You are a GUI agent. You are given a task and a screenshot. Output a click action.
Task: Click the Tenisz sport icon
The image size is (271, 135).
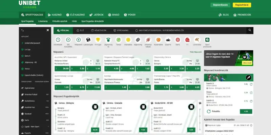click(118, 40)
